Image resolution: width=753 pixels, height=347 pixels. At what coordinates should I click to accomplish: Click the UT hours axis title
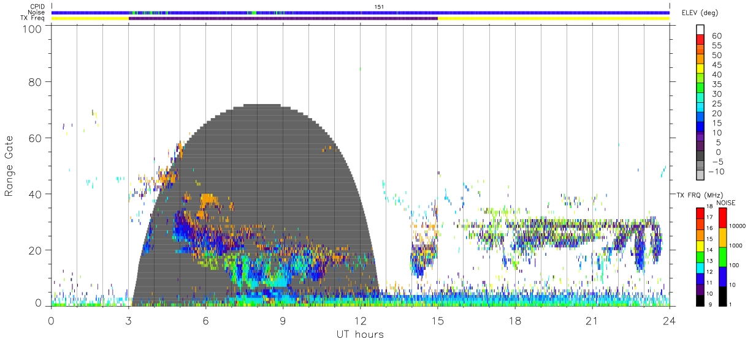359,334
